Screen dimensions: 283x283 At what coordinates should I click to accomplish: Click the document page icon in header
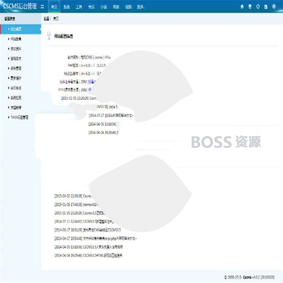point(266,7)
